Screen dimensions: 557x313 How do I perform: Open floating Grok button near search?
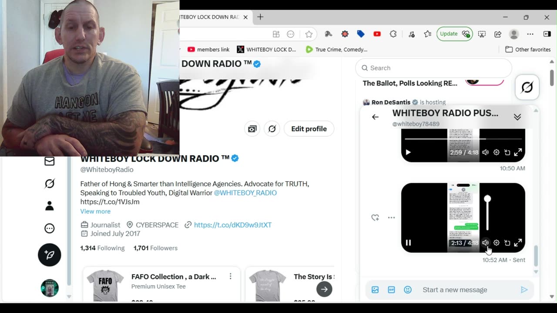point(527,87)
